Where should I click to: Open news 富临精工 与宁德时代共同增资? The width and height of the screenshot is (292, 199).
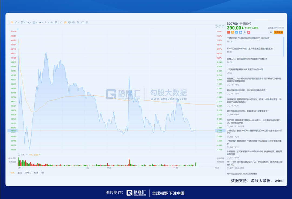pos(254,80)
